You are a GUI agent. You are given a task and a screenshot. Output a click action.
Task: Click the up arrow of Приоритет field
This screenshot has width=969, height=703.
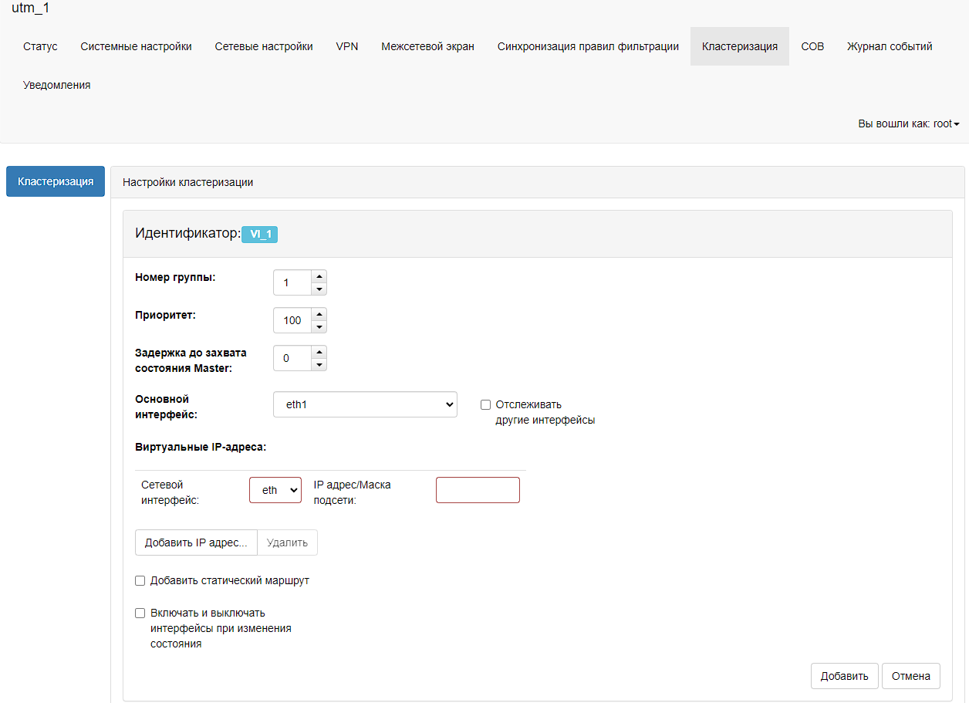(x=319, y=314)
